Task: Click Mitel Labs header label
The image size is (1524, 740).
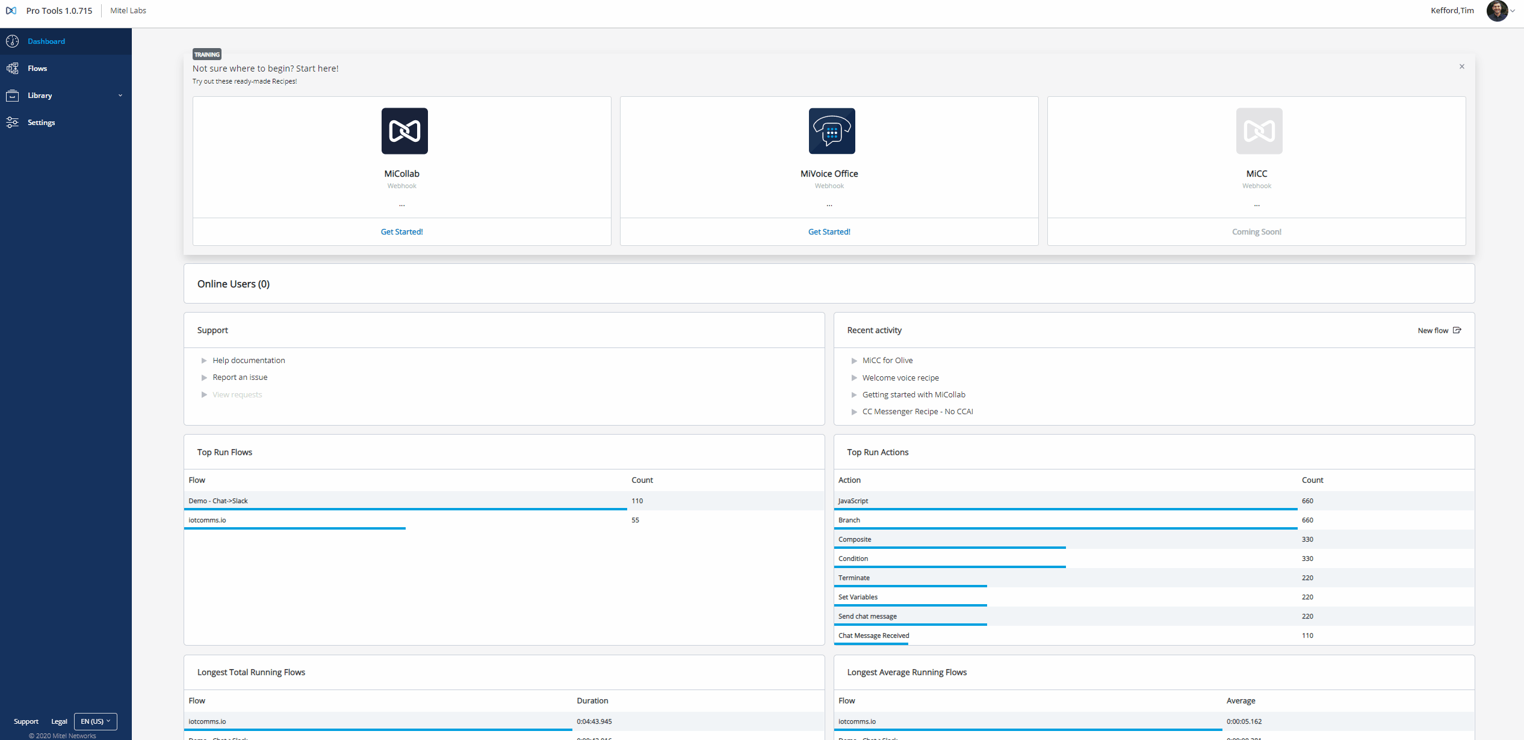Action: click(x=128, y=11)
